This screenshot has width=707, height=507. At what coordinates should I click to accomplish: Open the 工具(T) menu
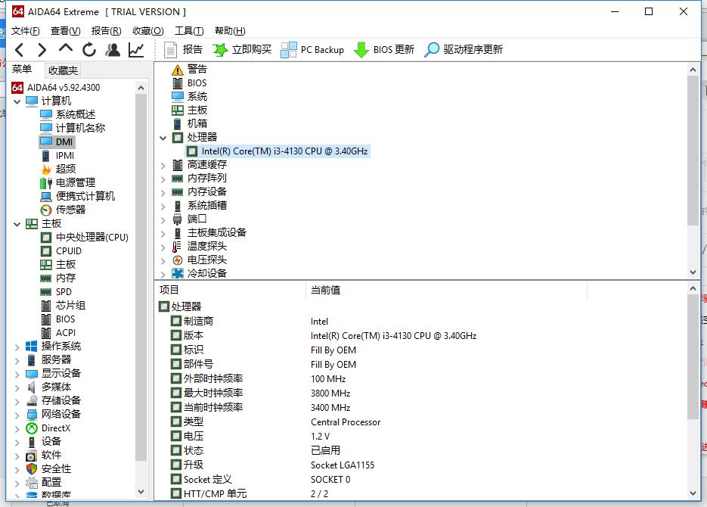189,31
